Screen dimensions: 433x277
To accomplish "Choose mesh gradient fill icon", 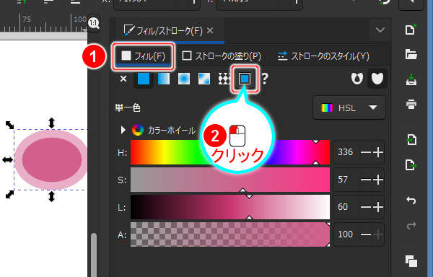I will [204, 79].
